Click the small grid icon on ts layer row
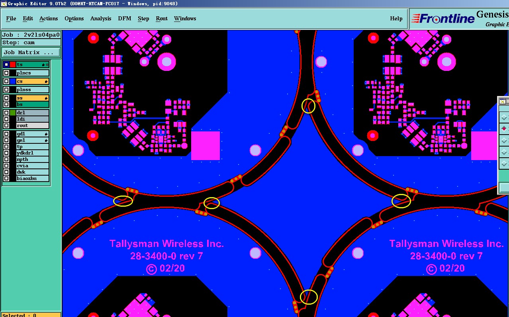 [x=47, y=65]
